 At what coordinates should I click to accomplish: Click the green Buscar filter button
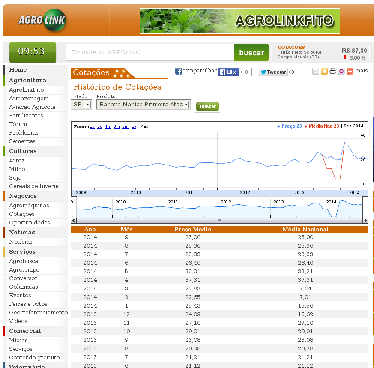point(207,106)
